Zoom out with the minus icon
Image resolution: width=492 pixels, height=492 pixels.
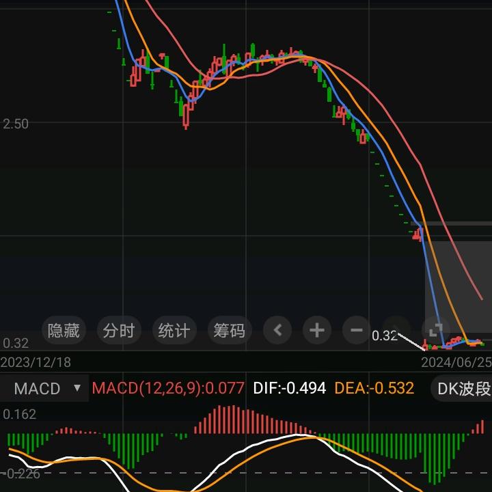(x=356, y=331)
